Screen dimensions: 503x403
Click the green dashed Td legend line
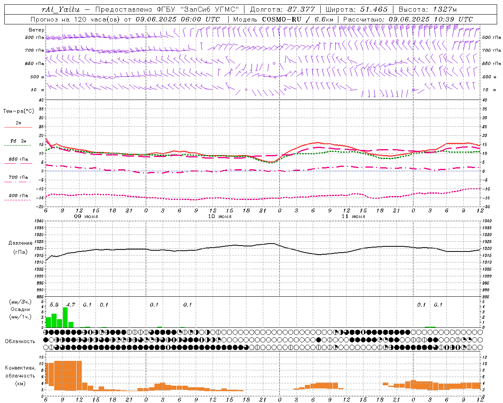18,146
